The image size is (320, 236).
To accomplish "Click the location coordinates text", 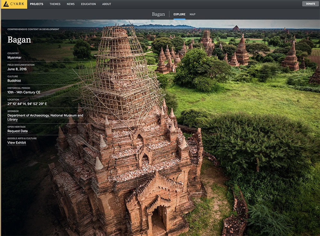I will (x=27, y=104).
